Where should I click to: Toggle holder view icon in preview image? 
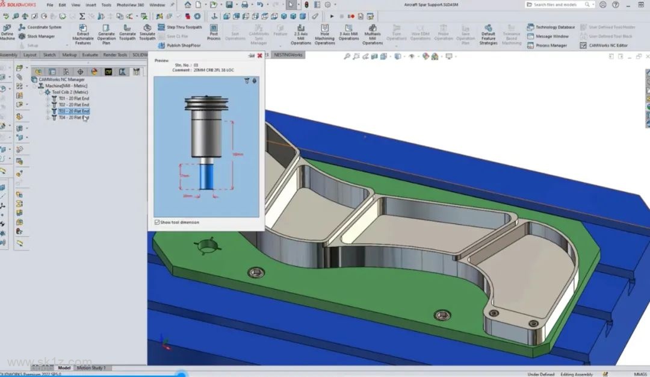click(x=254, y=81)
